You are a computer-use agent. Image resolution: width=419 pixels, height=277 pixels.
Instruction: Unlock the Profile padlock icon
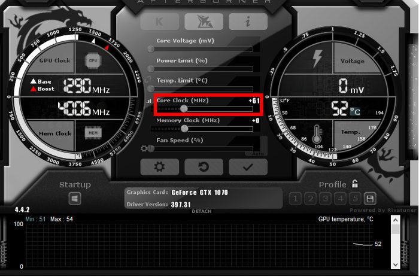[354, 184]
